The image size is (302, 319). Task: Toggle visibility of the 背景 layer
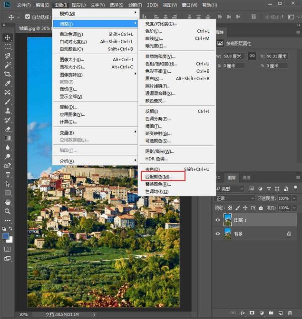click(x=218, y=234)
